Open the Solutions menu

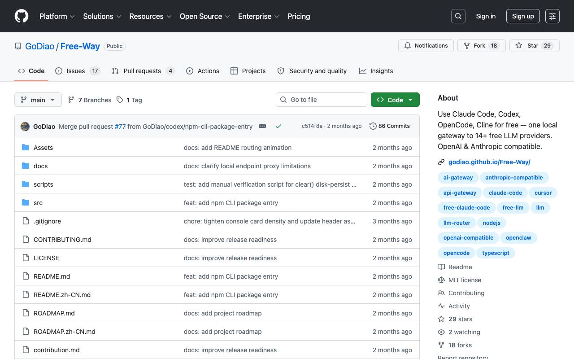point(102,16)
